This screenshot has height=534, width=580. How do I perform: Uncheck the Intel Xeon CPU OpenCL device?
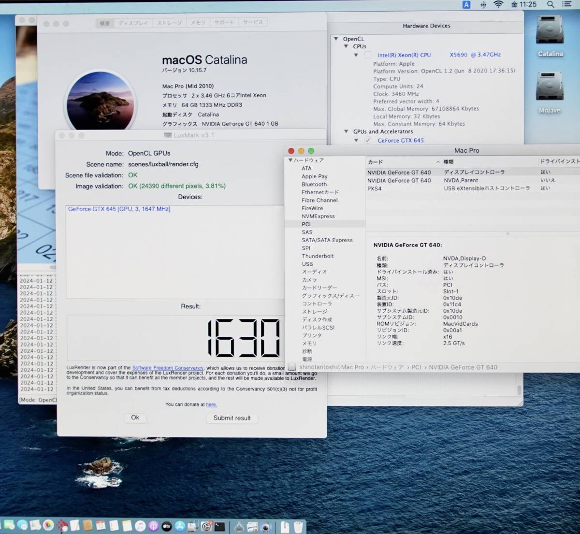(x=367, y=55)
